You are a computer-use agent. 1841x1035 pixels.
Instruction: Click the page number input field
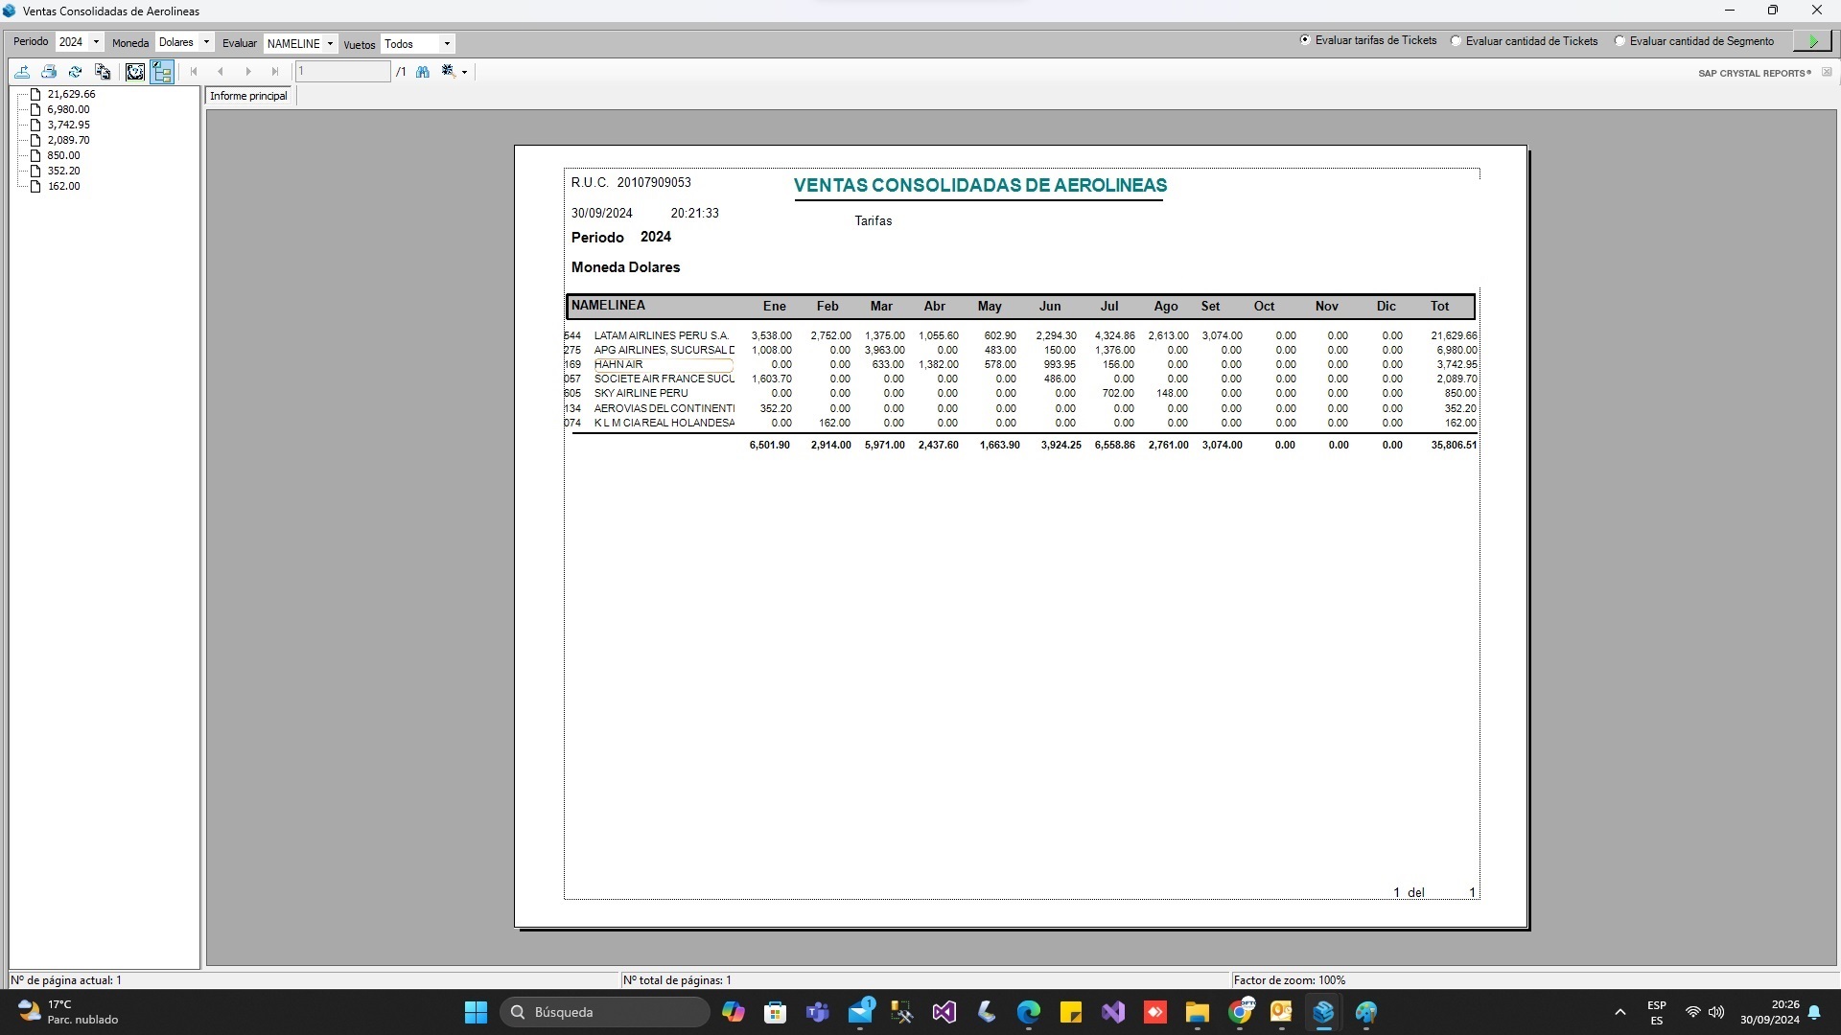coord(342,72)
